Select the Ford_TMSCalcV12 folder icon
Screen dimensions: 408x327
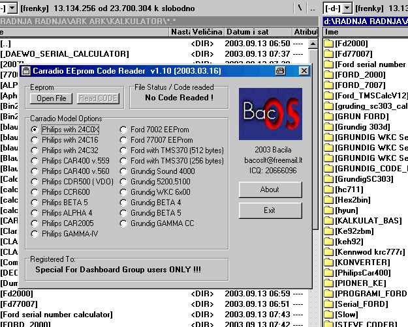tap(329, 96)
